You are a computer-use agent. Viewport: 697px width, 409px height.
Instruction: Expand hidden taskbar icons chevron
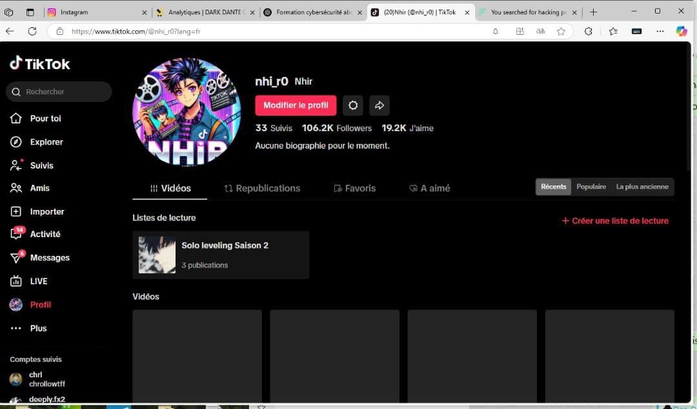click(x=261, y=406)
